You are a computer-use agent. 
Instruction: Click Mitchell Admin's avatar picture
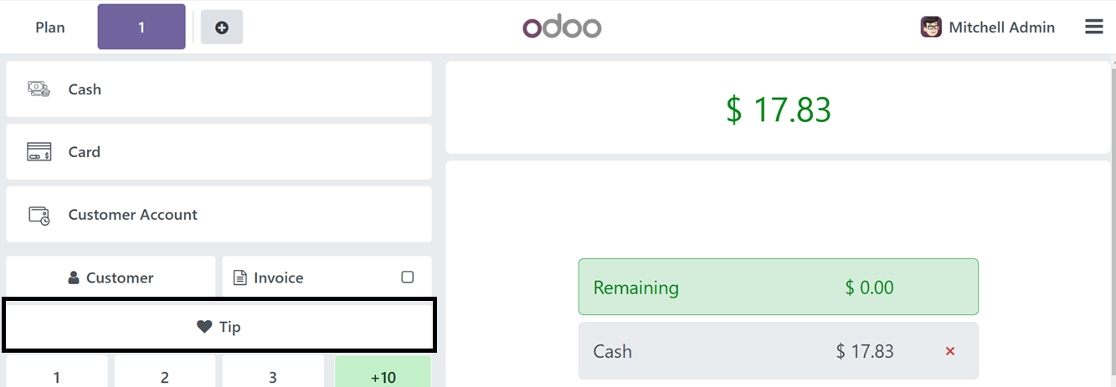tap(931, 28)
